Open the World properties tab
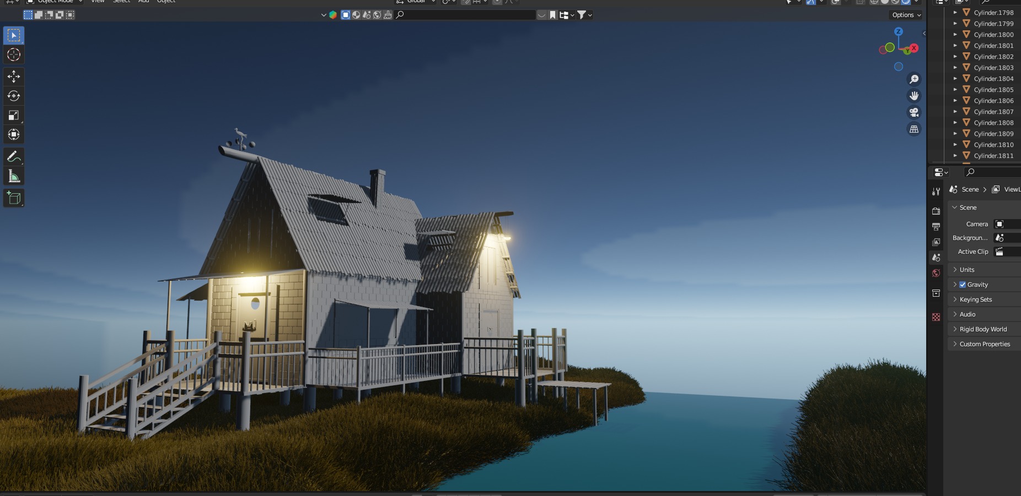 [936, 273]
